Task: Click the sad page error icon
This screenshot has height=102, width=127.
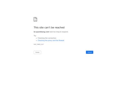Action: point(35,19)
